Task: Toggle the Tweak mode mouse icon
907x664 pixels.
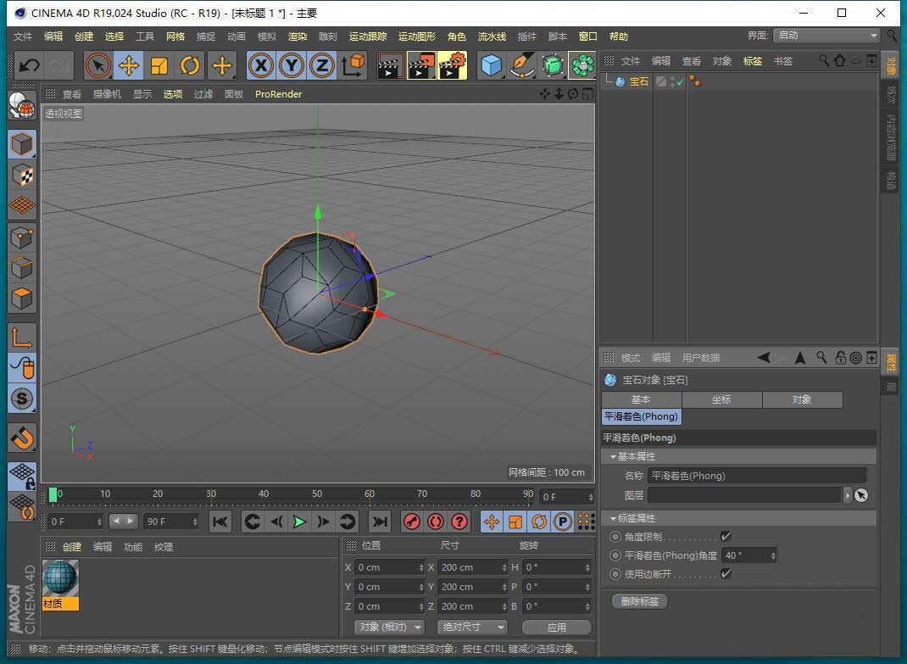Action: tap(22, 367)
